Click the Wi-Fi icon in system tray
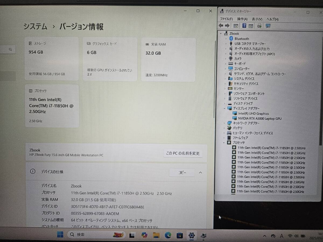The width and height of the screenshot is (323, 242). tap(290, 236)
